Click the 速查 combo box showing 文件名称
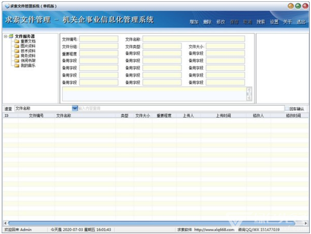Viewport: 311px width, 234px height. pyautogui.click(x=46, y=108)
